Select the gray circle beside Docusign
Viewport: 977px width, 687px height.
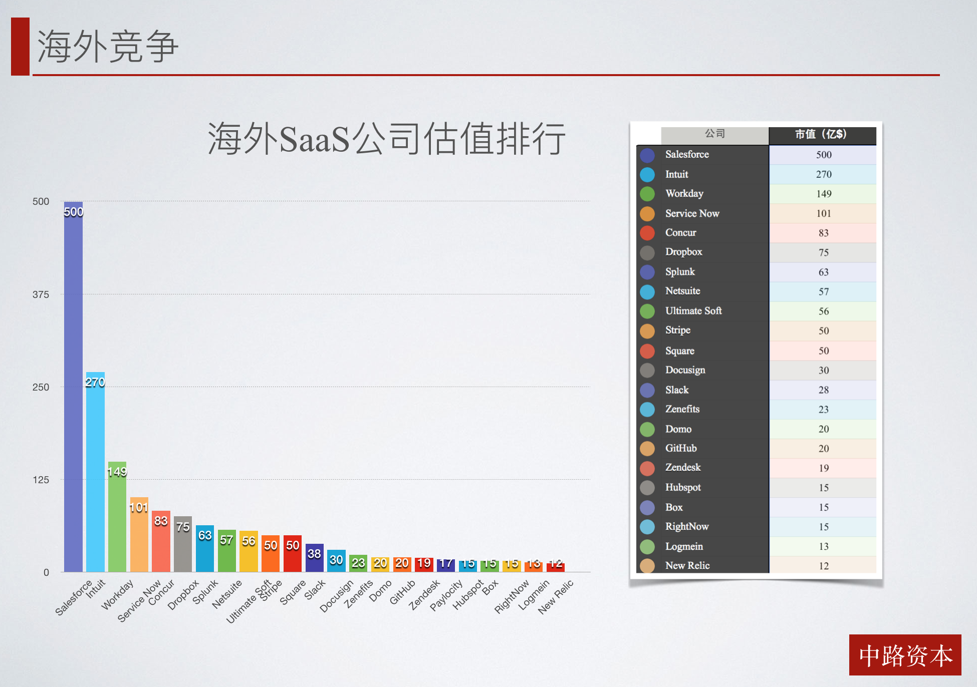(647, 371)
